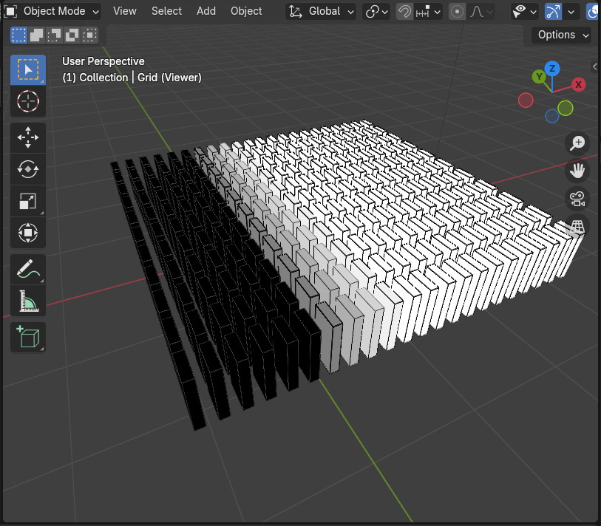The image size is (601, 526).
Task: Click the editor type icon beside Object Mode
Action: (10, 11)
